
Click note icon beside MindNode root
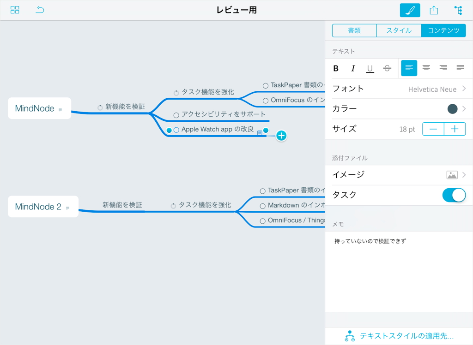[x=61, y=110]
